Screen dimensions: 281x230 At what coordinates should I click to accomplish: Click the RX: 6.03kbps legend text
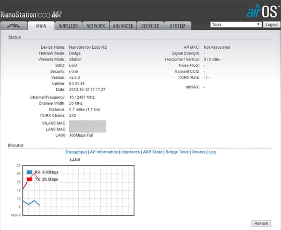click(46, 172)
